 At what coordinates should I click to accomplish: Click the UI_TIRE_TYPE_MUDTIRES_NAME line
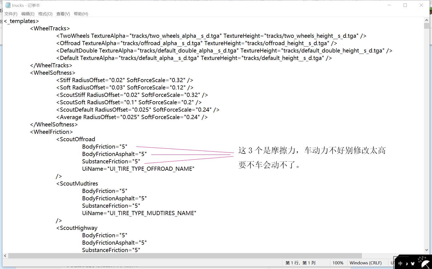pyautogui.click(x=139, y=213)
